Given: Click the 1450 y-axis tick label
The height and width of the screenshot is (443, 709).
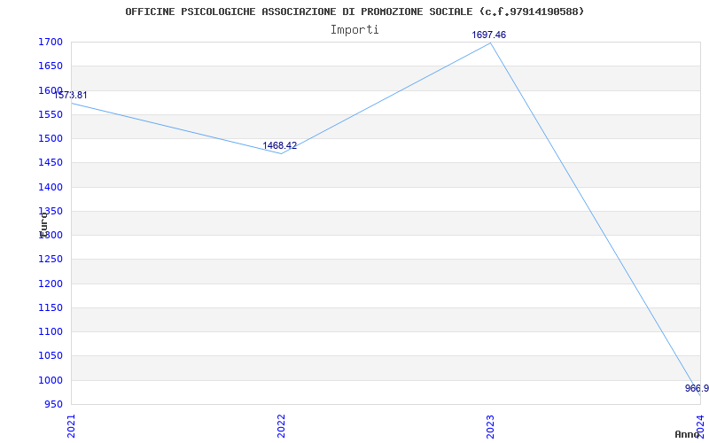Looking at the screenshot, I should point(51,163).
